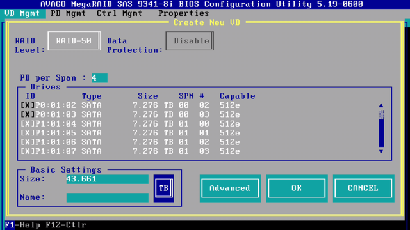This screenshot has width=410, height=230.
Task: Click the Capable column header
Action: [x=238, y=96]
